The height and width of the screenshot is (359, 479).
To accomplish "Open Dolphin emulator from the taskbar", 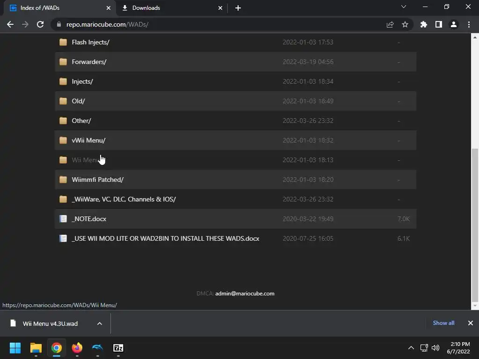I will pos(98,348).
